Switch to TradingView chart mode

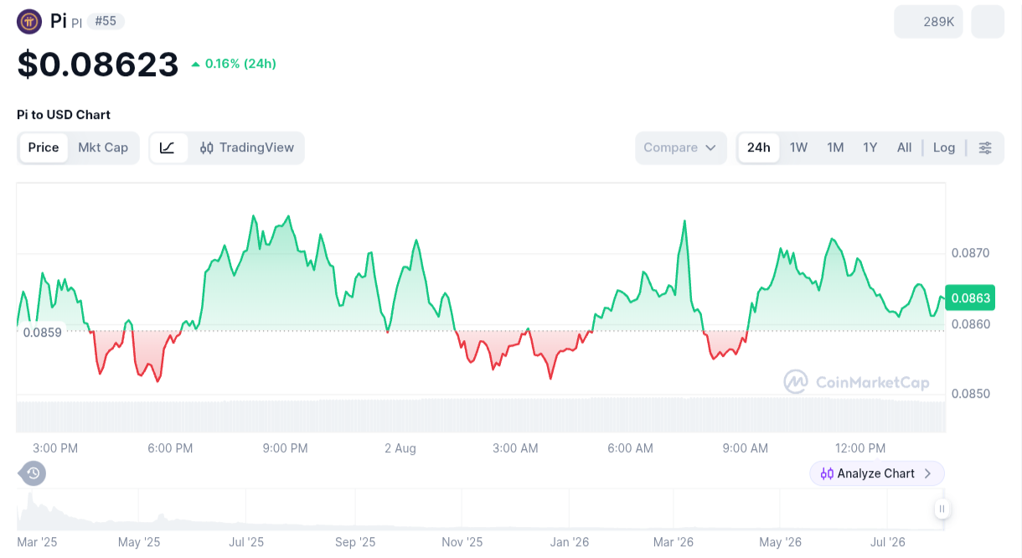tap(246, 147)
